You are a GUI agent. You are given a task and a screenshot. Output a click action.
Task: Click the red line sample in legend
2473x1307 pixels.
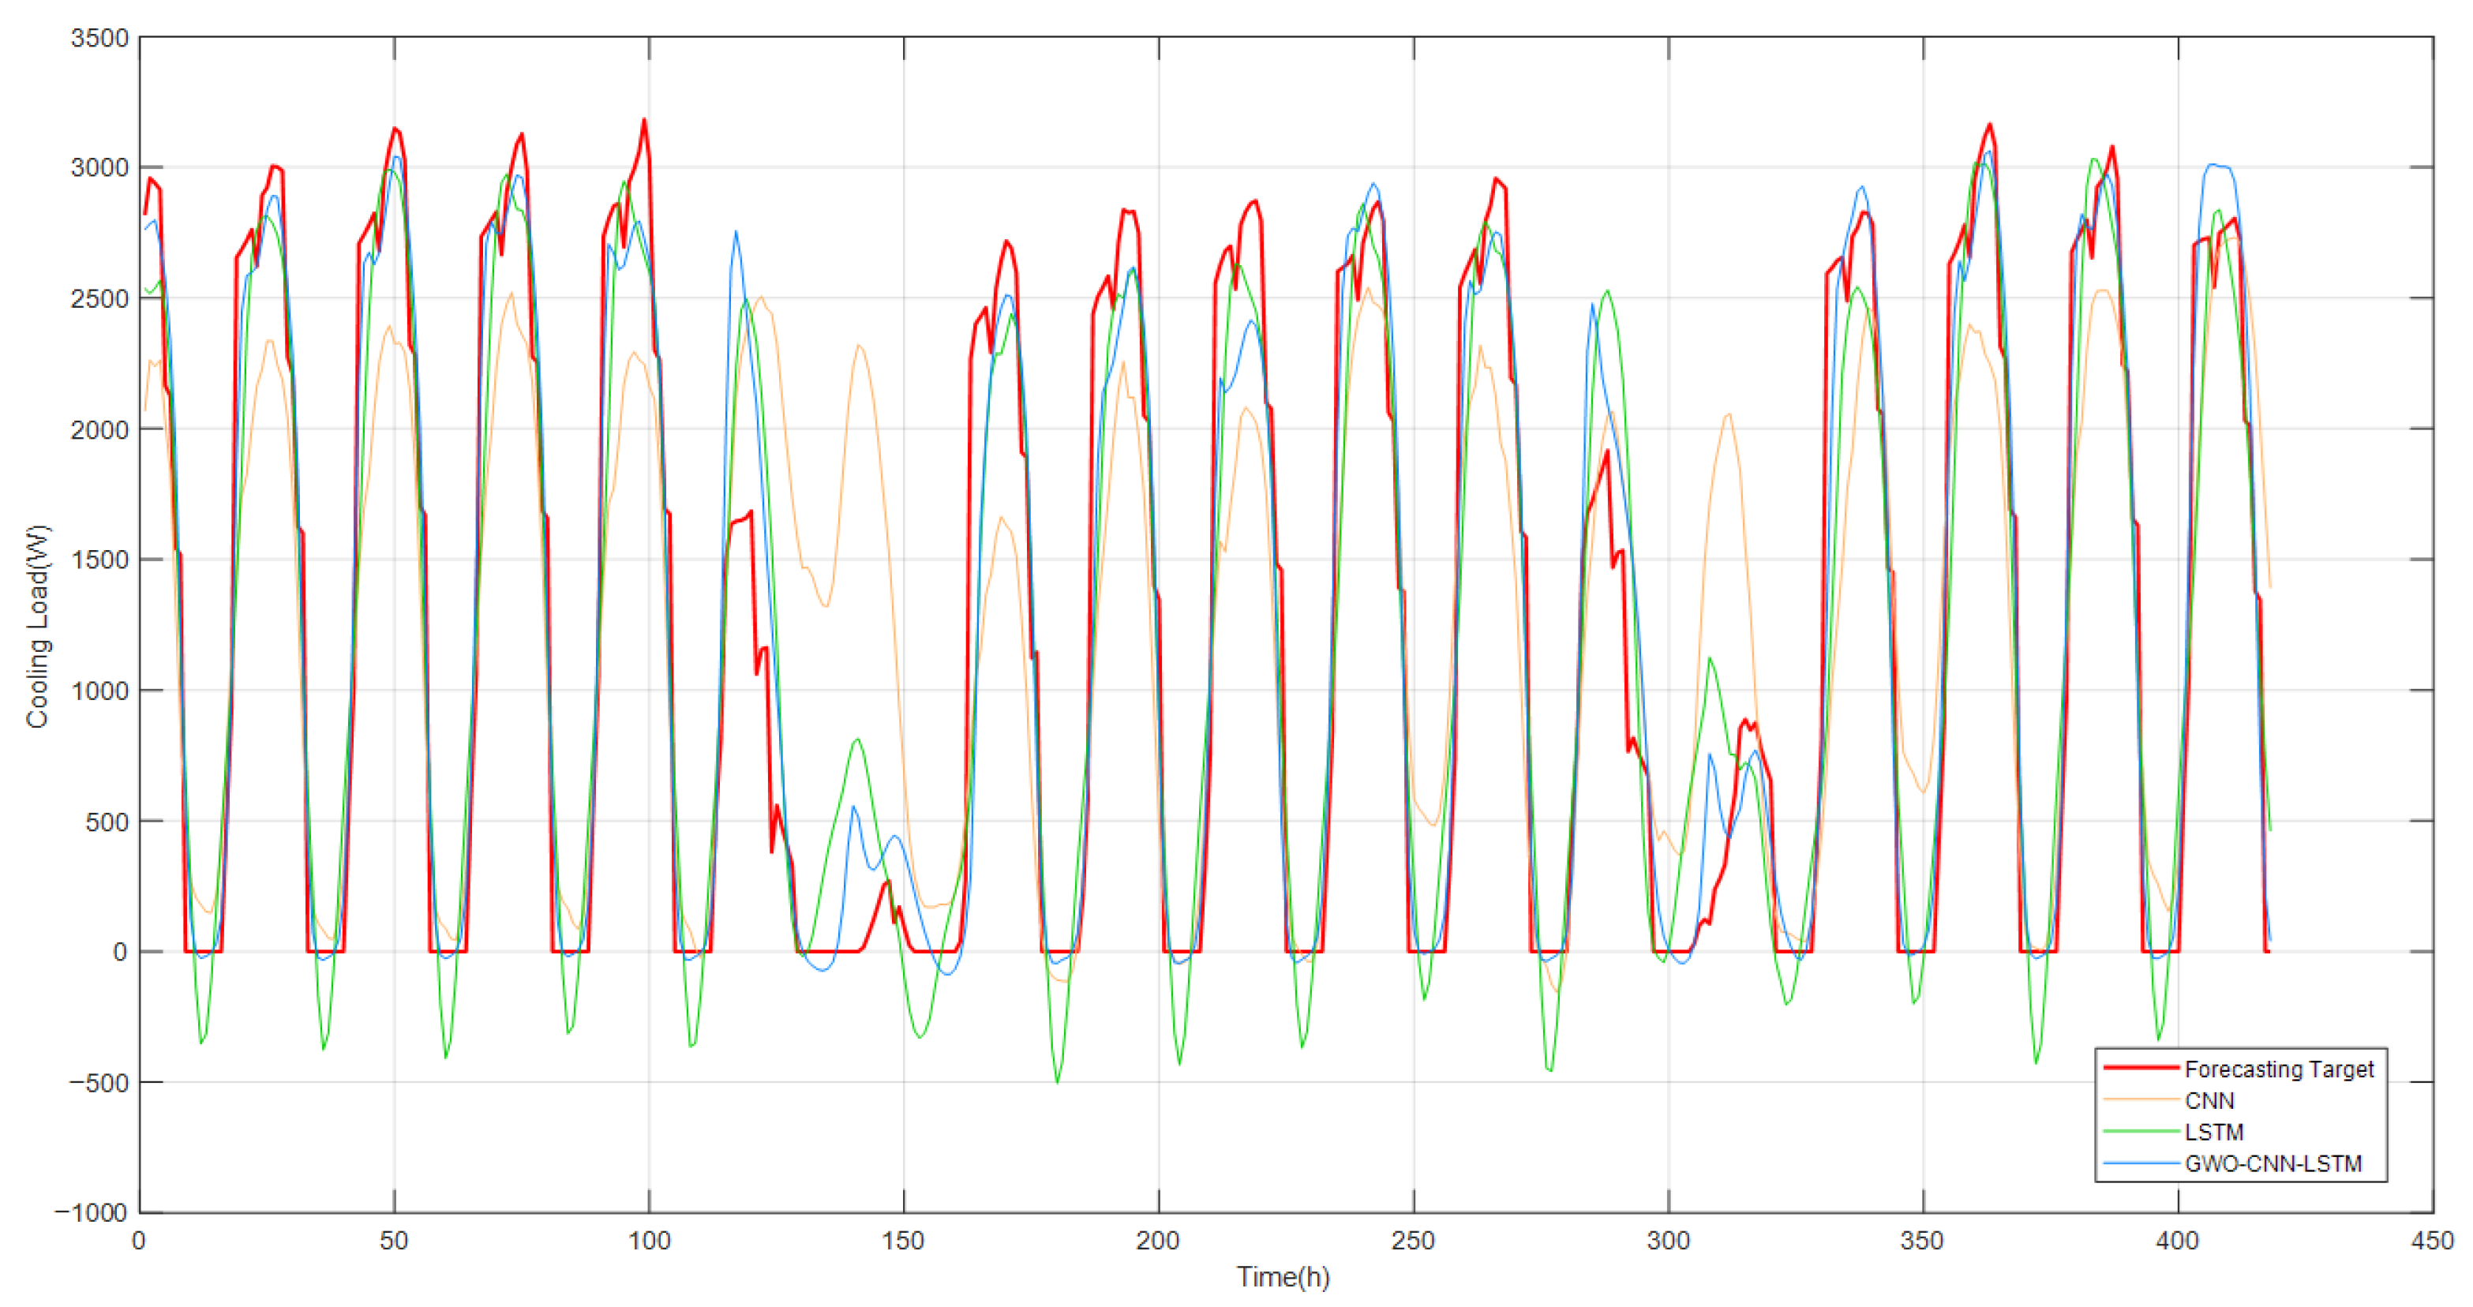(x=2141, y=1068)
